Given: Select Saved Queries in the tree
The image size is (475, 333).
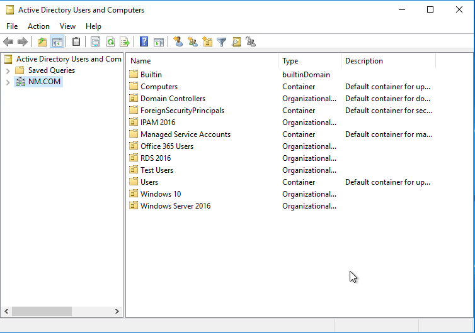Looking at the screenshot, I should click(x=52, y=70).
